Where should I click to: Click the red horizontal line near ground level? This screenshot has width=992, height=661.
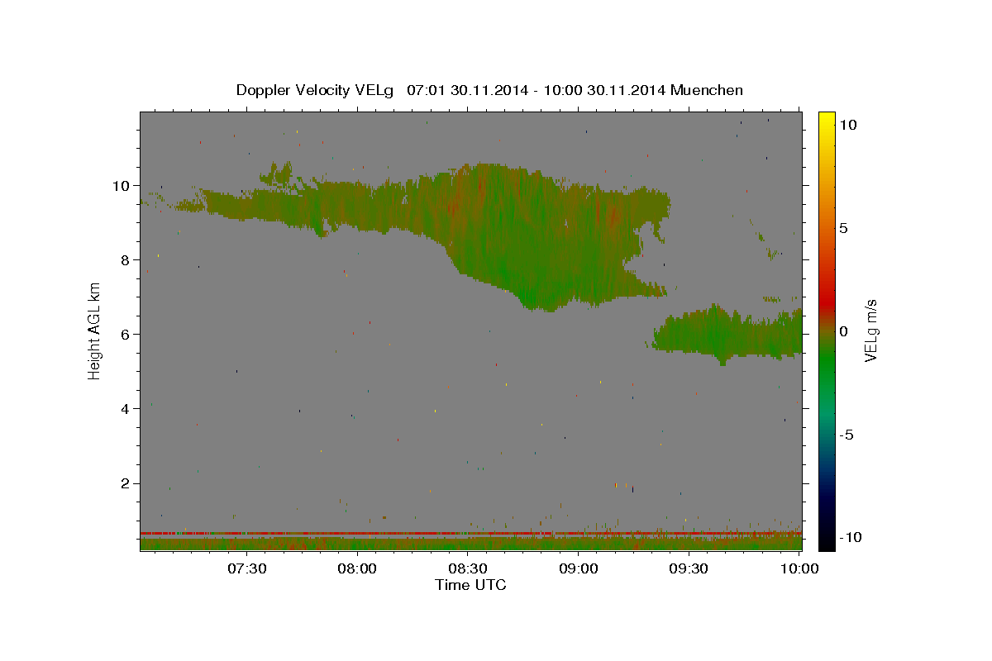[470, 533]
